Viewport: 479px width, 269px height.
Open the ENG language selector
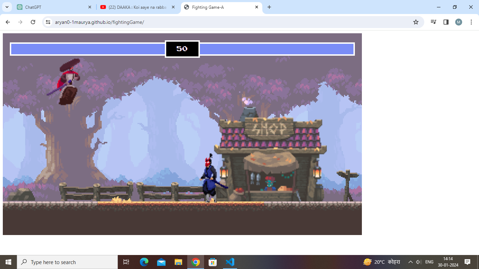click(x=429, y=262)
